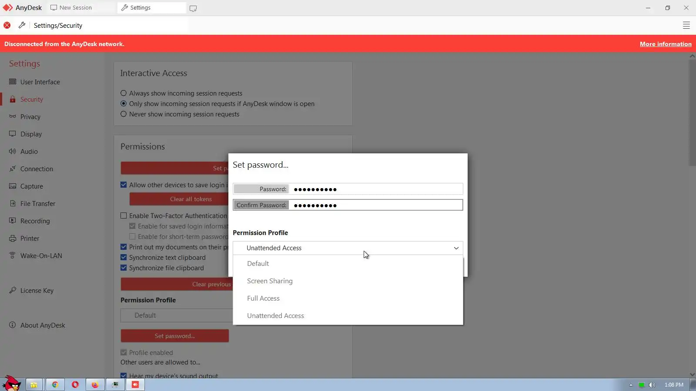Uncheck Allow other devices to save login
The image size is (696, 391).
(x=124, y=185)
